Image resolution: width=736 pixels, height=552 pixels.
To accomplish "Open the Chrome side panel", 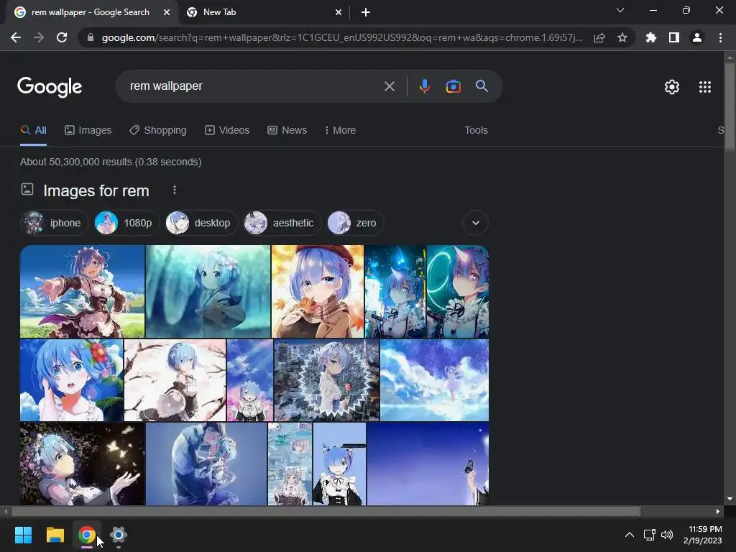I will click(x=674, y=37).
